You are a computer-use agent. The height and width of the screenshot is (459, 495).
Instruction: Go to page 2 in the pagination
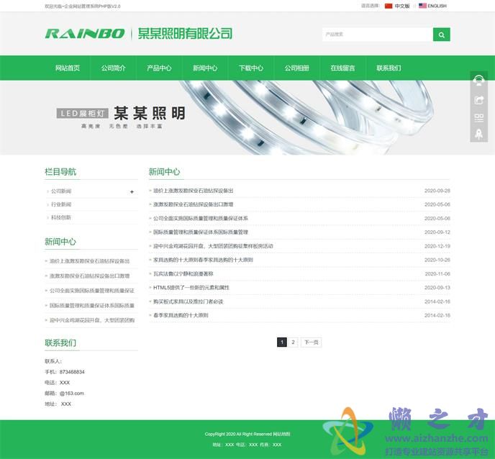coord(293,342)
